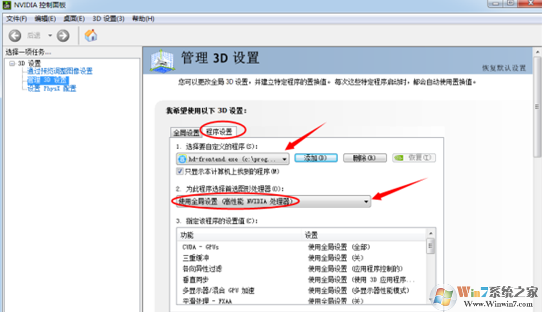Minimize the NVIDIA control panel window
This screenshot has width=542, height=312.
(495, 3)
